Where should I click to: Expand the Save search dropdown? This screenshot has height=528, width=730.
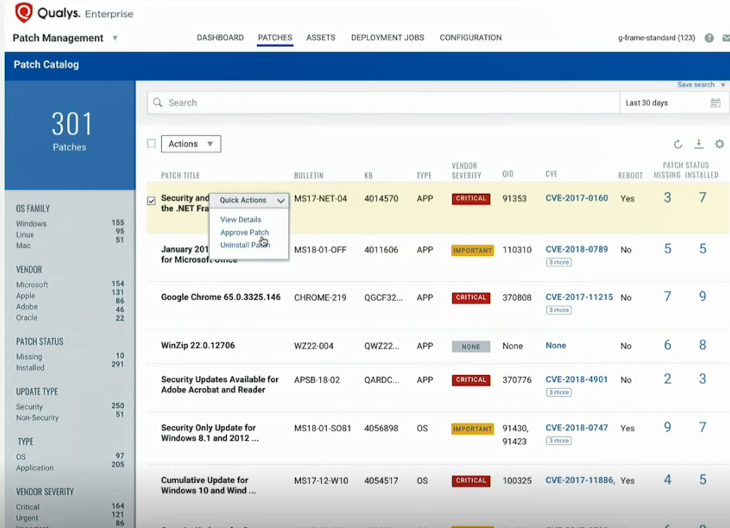tap(723, 85)
